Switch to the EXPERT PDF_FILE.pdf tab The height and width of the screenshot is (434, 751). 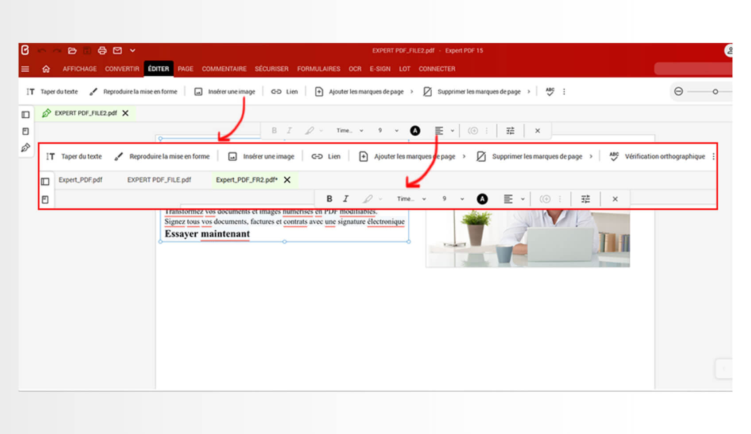pyautogui.click(x=159, y=180)
